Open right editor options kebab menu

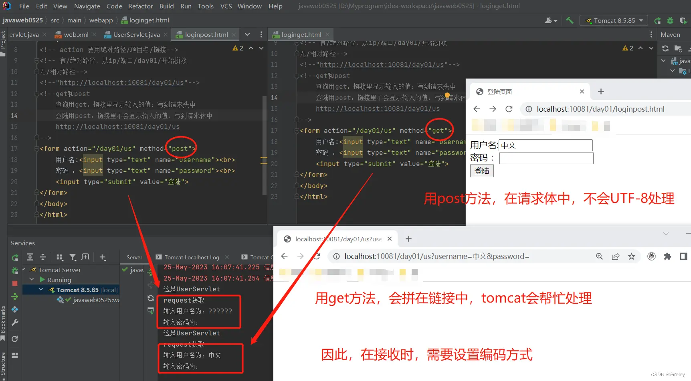[x=651, y=34]
